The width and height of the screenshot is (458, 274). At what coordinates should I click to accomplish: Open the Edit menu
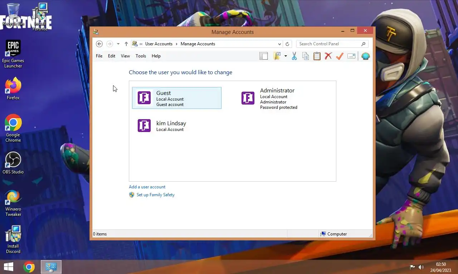click(112, 56)
